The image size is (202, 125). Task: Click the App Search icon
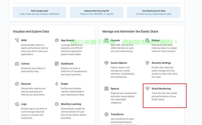[x=57, y=40]
